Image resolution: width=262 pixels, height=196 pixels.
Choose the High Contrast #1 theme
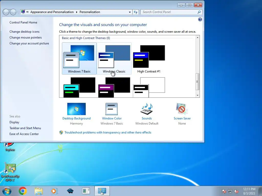(x=149, y=58)
